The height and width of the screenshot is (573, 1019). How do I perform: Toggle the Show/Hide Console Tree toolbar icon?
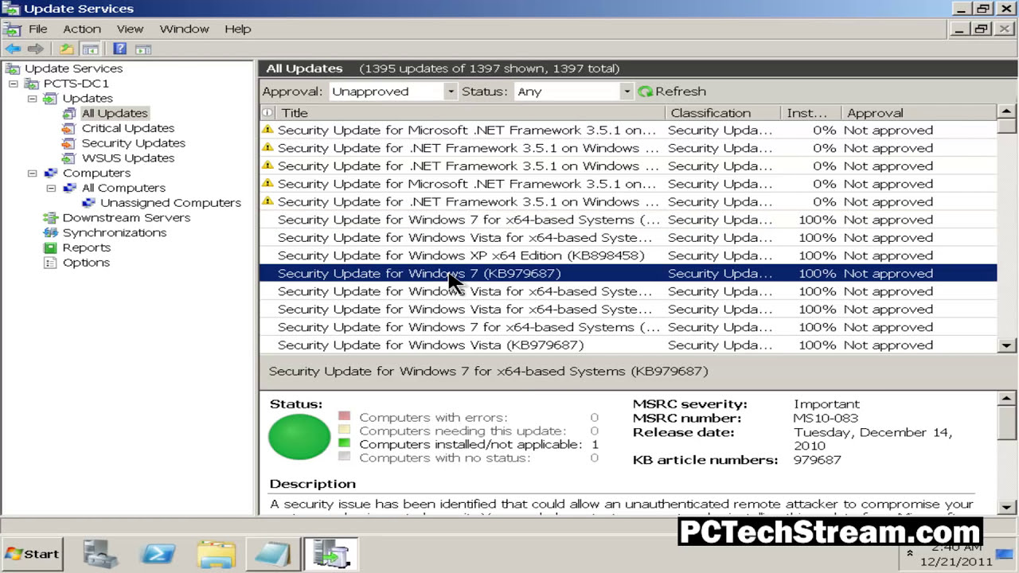point(90,49)
